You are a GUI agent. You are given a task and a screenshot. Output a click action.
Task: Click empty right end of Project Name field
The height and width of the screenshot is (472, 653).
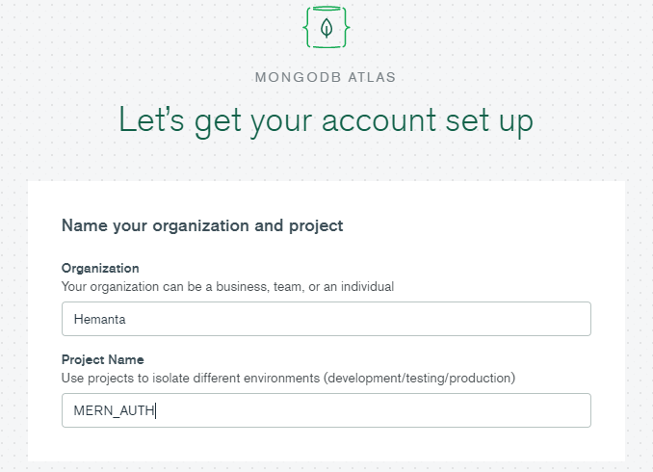click(539, 410)
